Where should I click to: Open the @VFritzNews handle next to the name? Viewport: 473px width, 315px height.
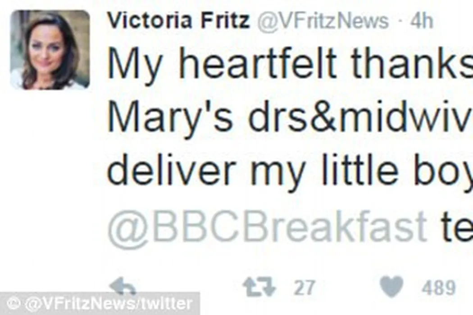click(x=323, y=21)
